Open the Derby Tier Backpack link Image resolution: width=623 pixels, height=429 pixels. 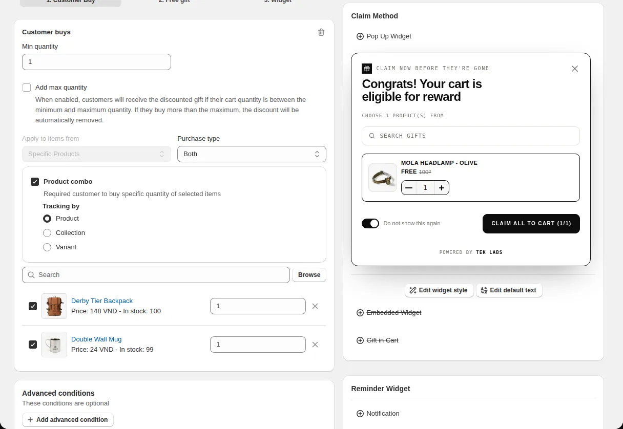(x=102, y=301)
